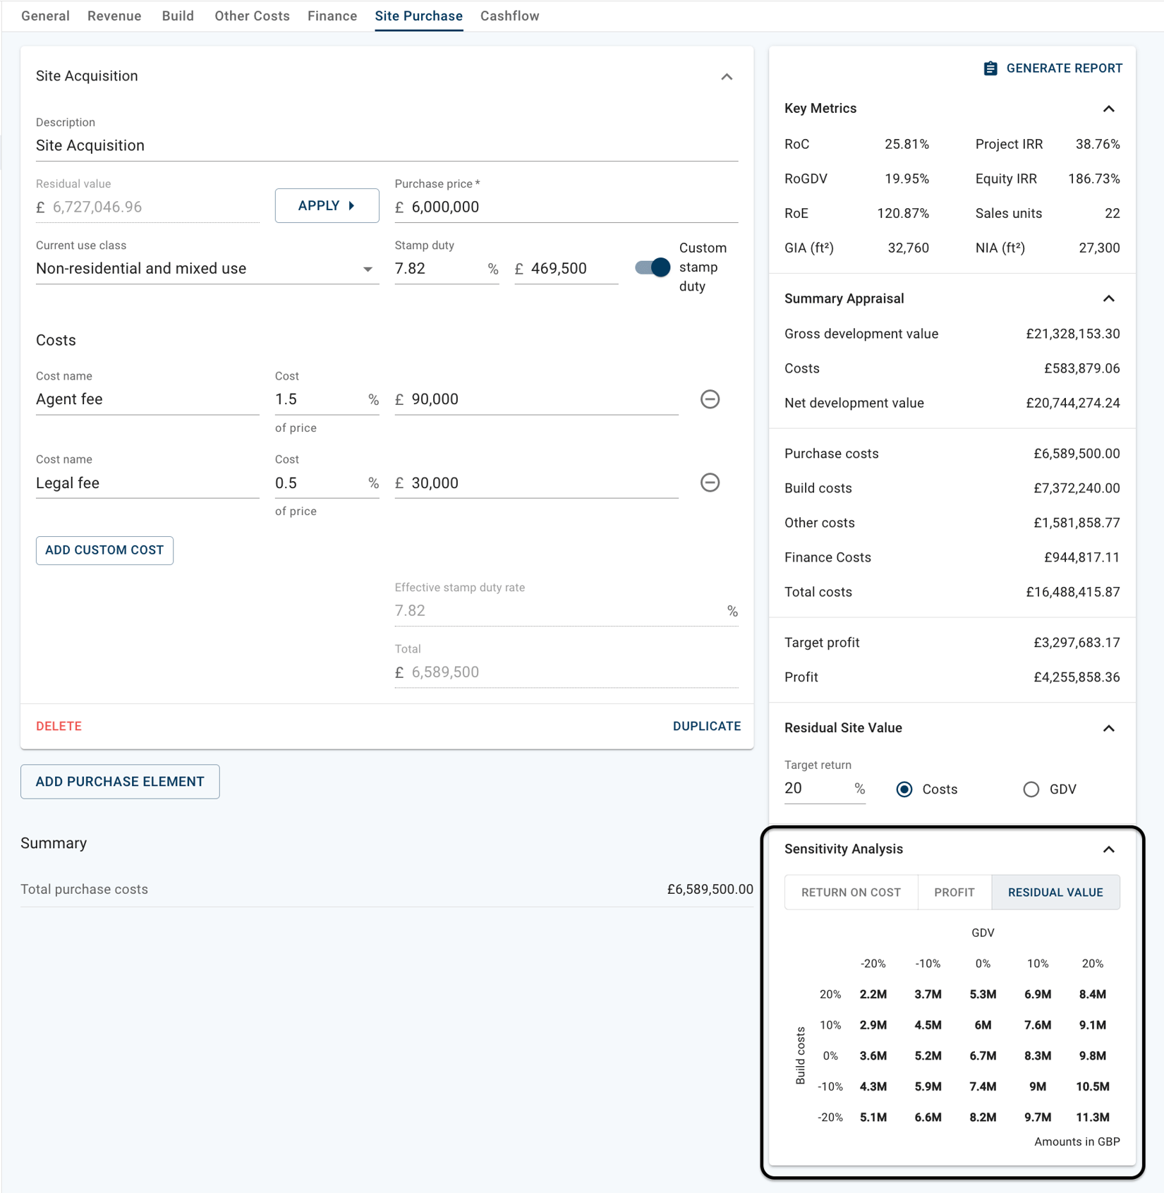Image resolution: width=1164 pixels, height=1193 pixels.
Task: Click the 11.3M sensitivity cell
Action: tap(1092, 1118)
